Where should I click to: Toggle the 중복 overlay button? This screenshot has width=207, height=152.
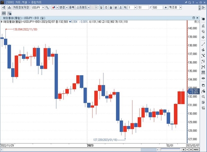click(72, 7)
